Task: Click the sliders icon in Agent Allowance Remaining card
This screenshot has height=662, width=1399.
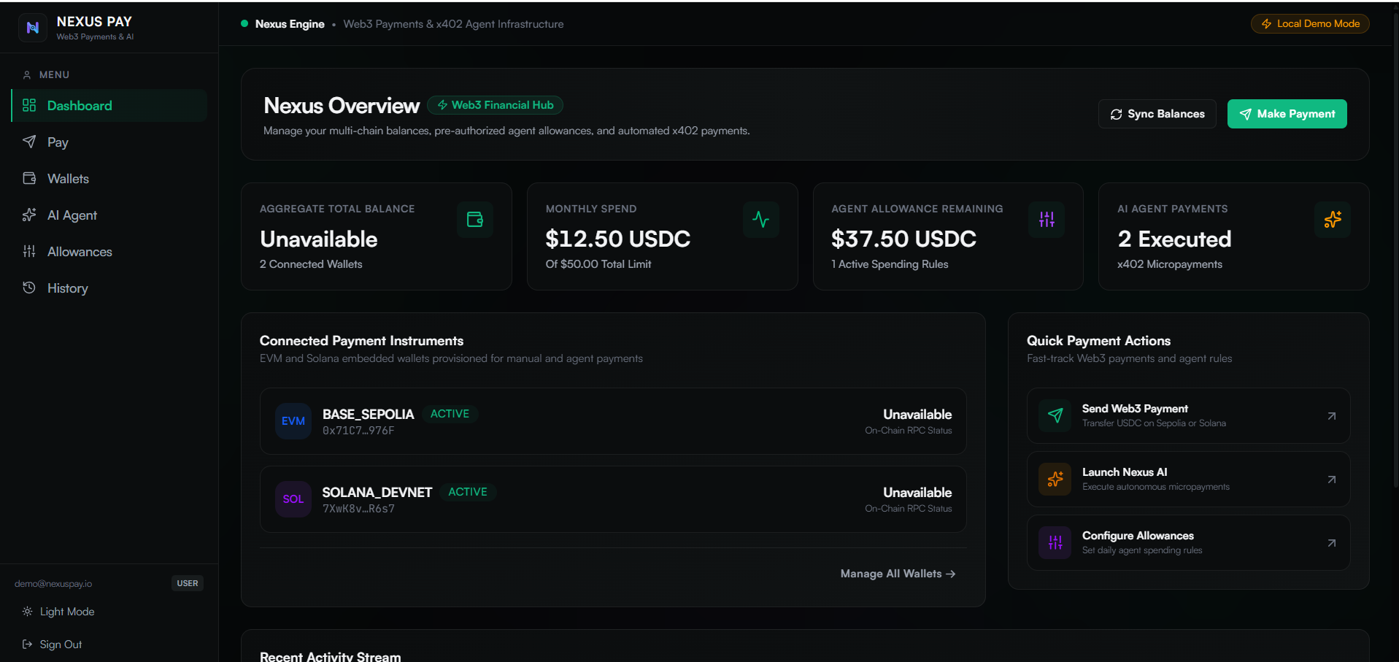Action: pyautogui.click(x=1047, y=220)
